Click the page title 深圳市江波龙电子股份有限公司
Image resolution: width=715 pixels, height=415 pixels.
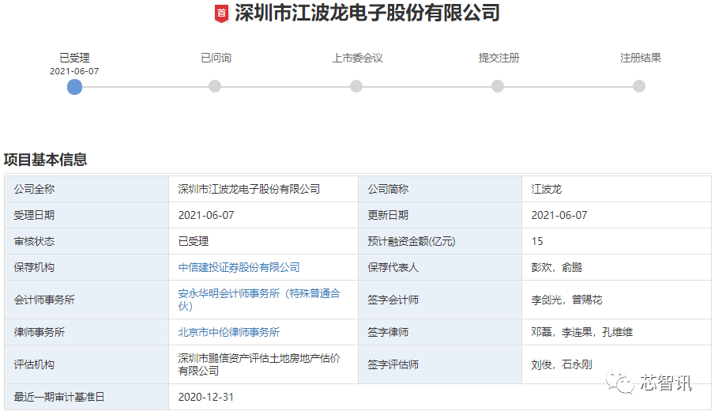coord(367,13)
